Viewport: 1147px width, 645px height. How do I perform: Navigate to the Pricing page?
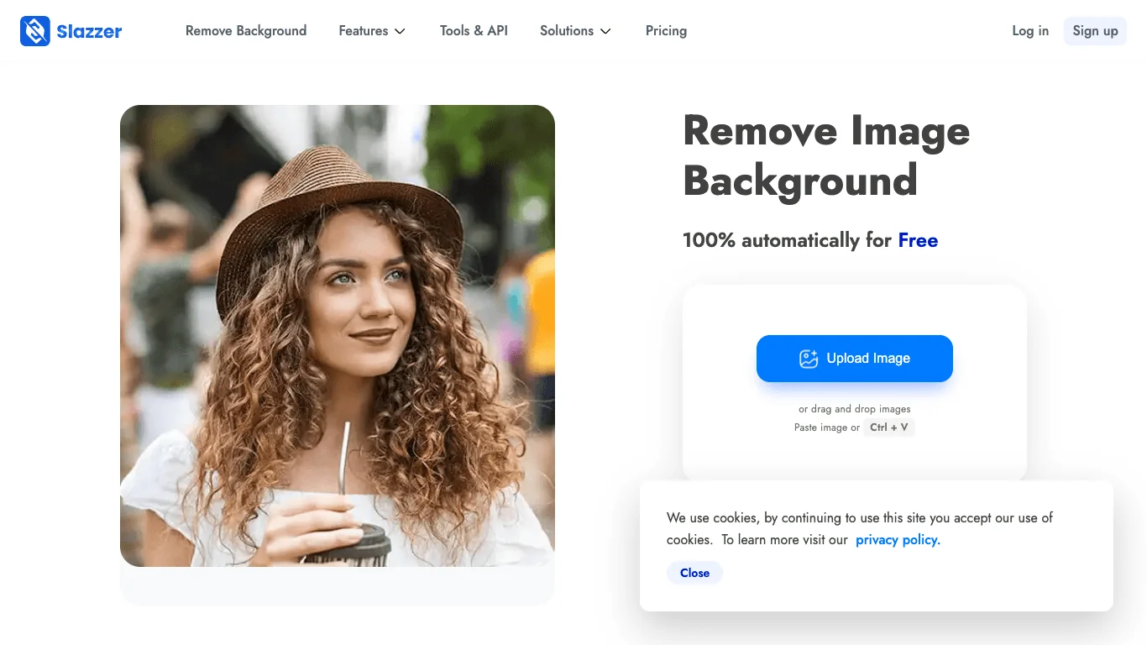click(666, 31)
